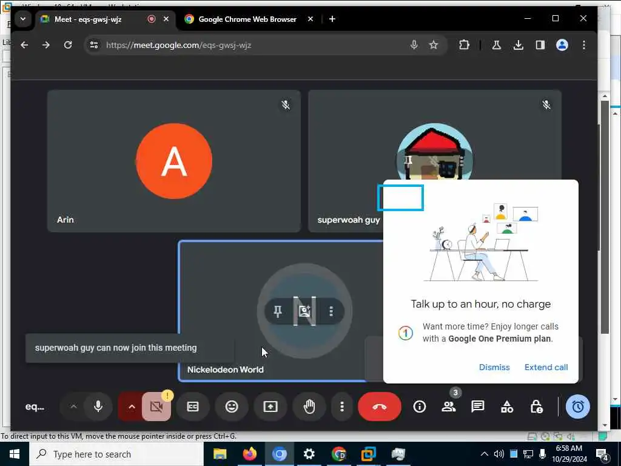Open Nickelodeon World tile more options dots
Viewport: 621px width, 466px height.
point(331,311)
